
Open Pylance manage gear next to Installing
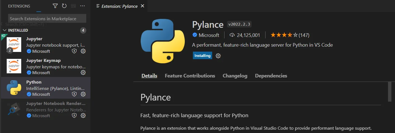(x=218, y=56)
